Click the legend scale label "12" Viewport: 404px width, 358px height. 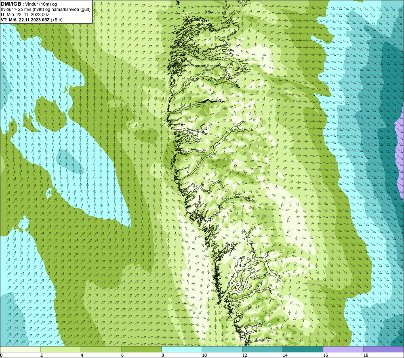coord(244,355)
